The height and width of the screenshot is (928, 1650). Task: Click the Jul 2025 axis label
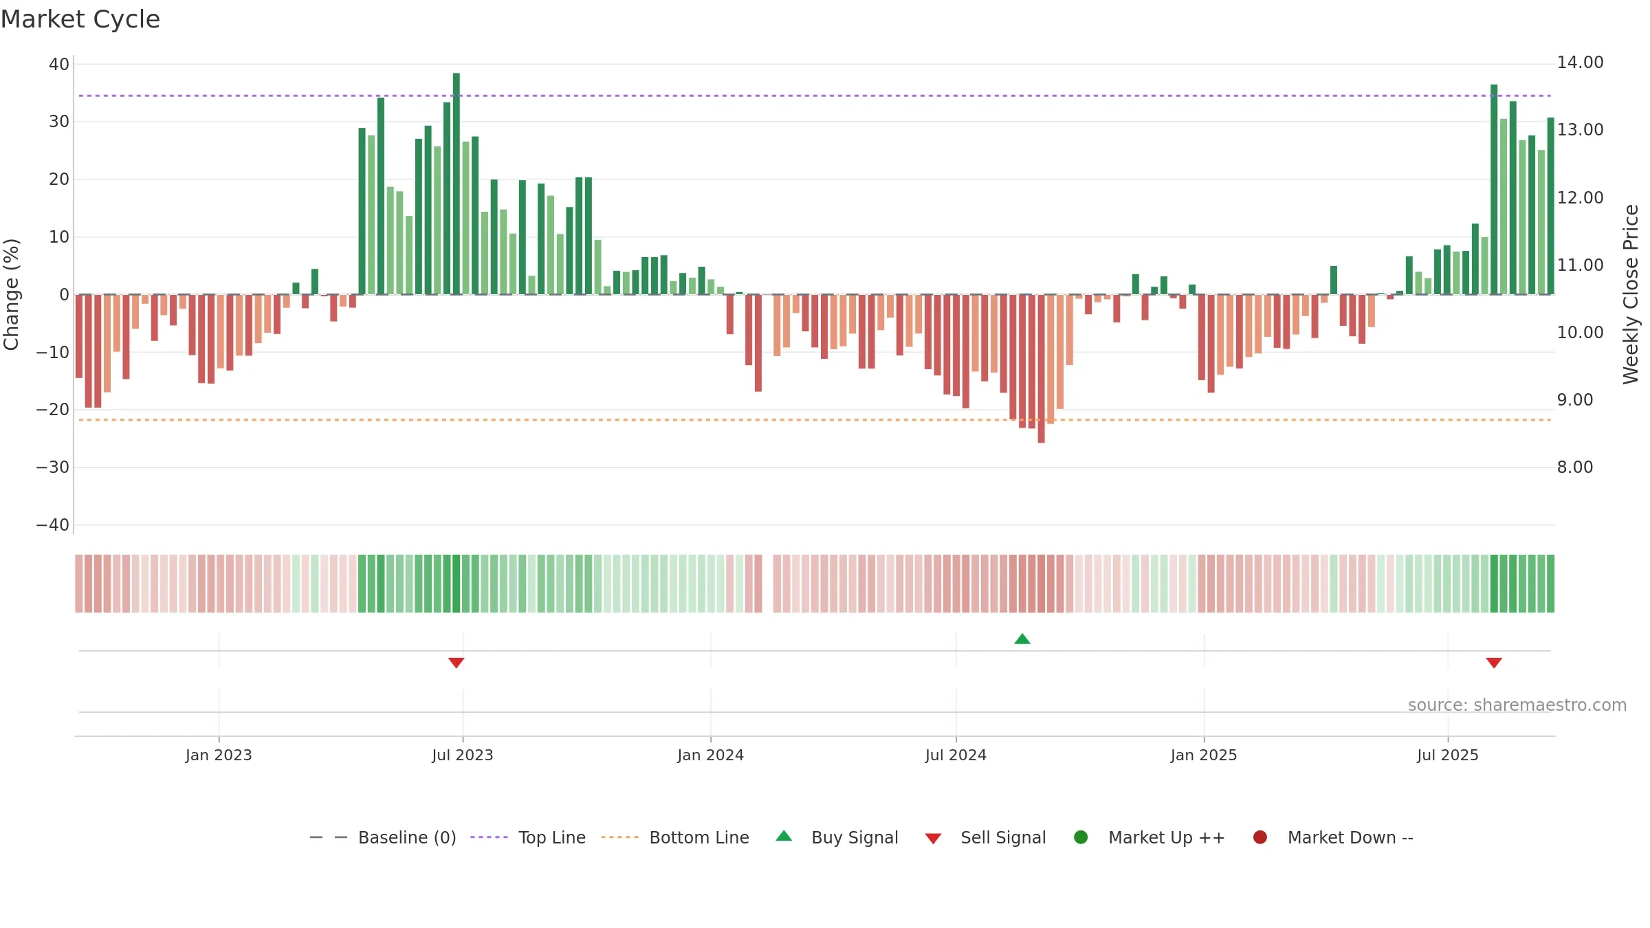(1448, 755)
